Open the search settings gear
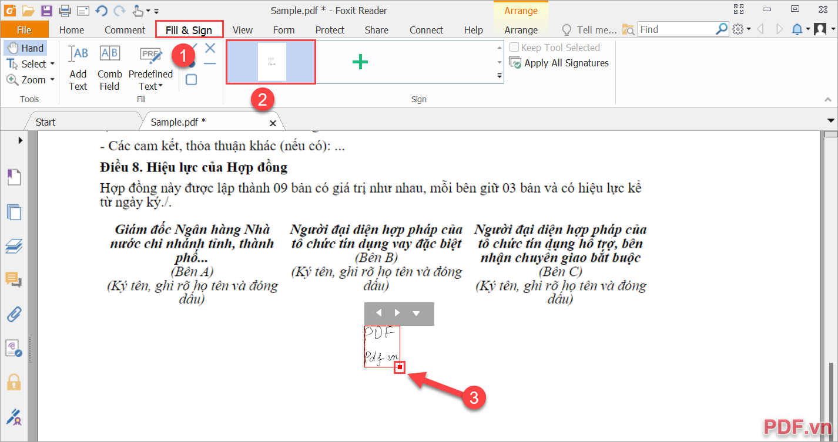 click(738, 29)
